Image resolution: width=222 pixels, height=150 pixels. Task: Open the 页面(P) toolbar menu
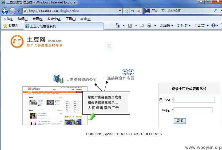tap(166, 26)
